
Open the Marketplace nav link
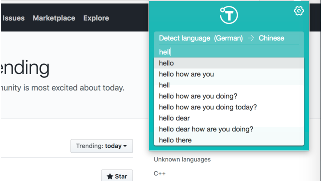[54, 18]
